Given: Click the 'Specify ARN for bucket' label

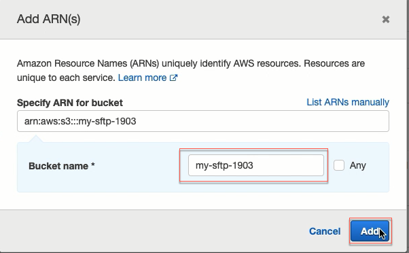Looking at the screenshot, I should pos(70,103).
